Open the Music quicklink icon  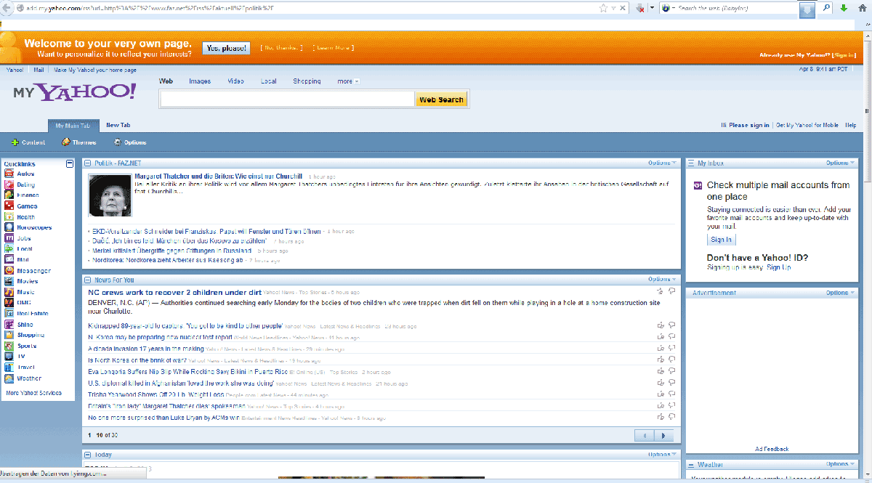[9, 292]
